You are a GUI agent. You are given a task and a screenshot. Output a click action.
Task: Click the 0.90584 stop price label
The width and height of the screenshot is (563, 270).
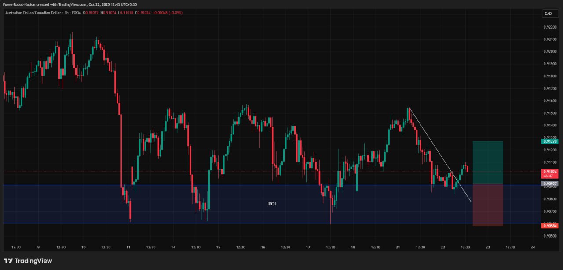(x=550, y=226)
